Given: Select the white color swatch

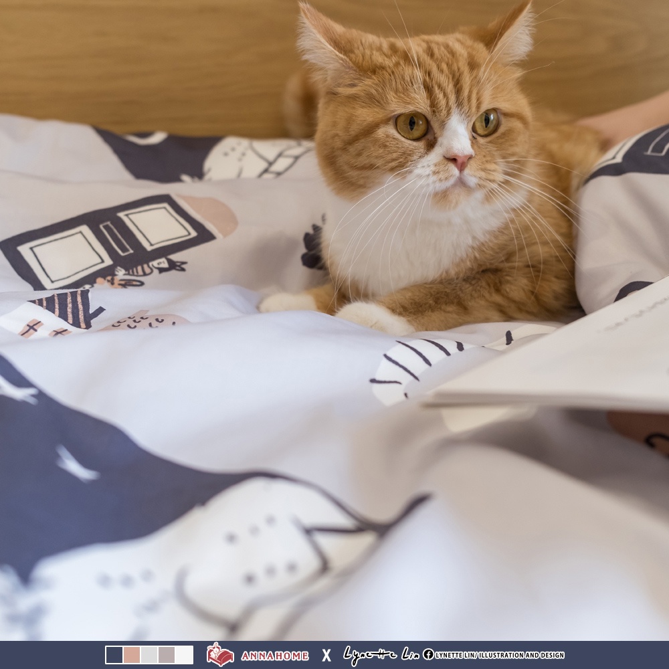Looking at the screenshot, I should [184, 654].
